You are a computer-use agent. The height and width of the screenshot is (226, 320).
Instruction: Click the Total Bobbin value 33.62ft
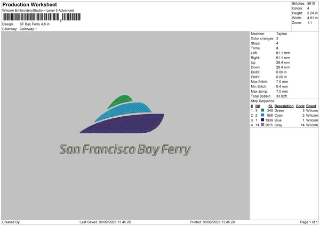coord(282,96)
